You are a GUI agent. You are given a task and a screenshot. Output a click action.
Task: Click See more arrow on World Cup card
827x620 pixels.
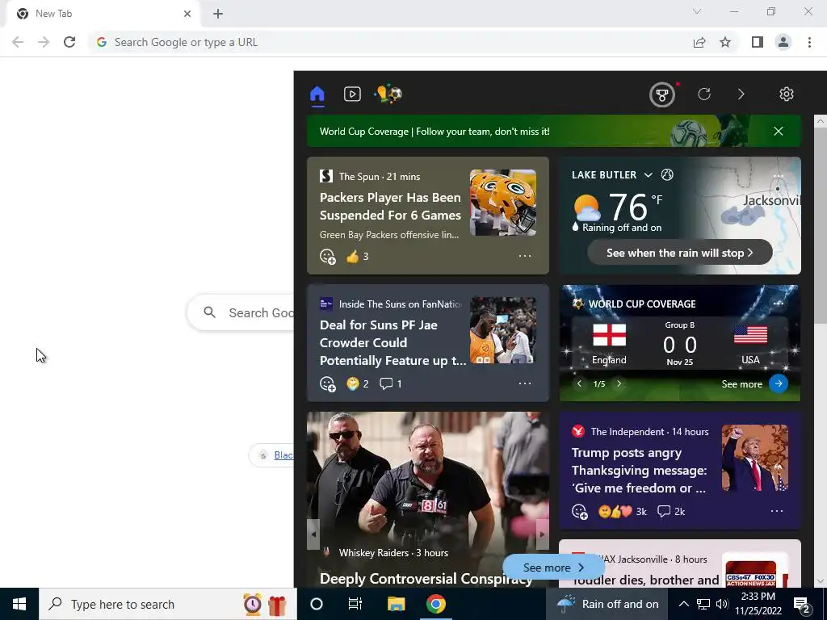pyautogui.click(x=779, y=383)
